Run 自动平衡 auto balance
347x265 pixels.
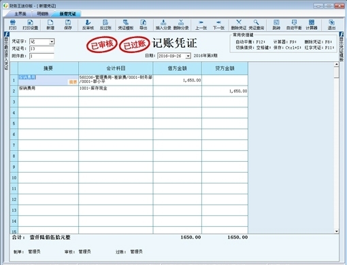(294, 24)
